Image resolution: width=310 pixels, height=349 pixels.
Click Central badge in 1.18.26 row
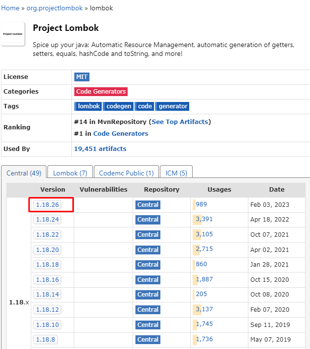point(148,205)
